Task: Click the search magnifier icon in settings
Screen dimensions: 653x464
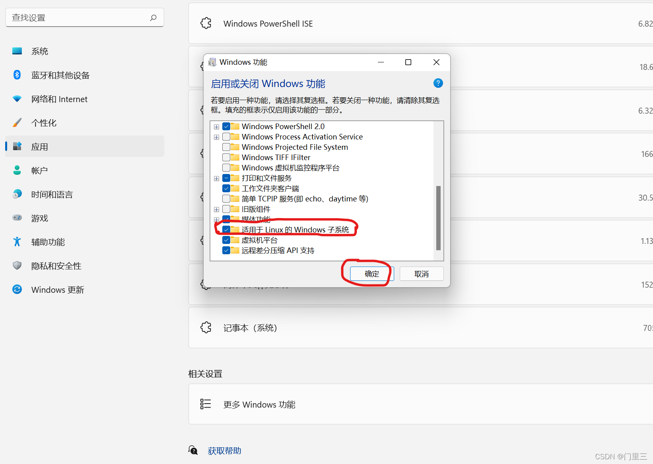Action: [x=153, y=17]
